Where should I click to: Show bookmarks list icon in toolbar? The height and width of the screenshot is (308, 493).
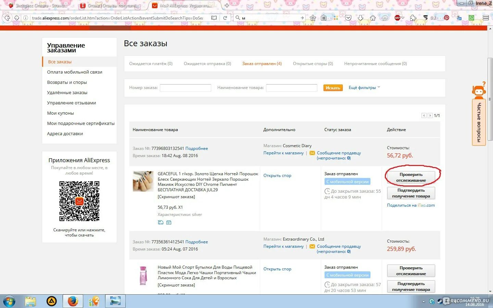coord(324,18)
